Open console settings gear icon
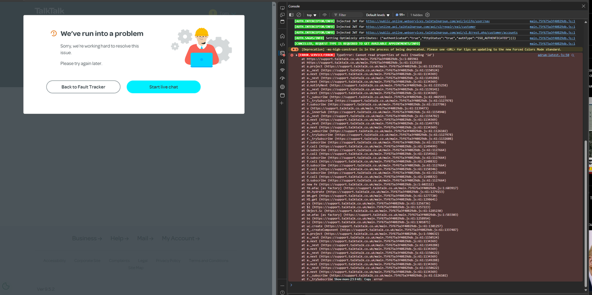This screenshot has width=592, height=295. tap(427, 15)
